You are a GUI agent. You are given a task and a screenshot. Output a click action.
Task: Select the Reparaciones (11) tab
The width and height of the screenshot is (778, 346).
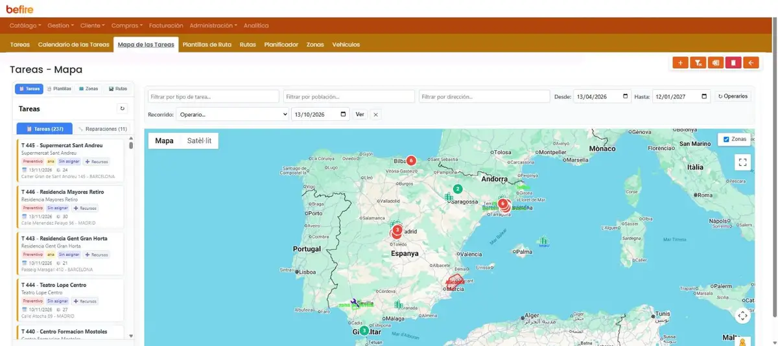click(102, 129)
